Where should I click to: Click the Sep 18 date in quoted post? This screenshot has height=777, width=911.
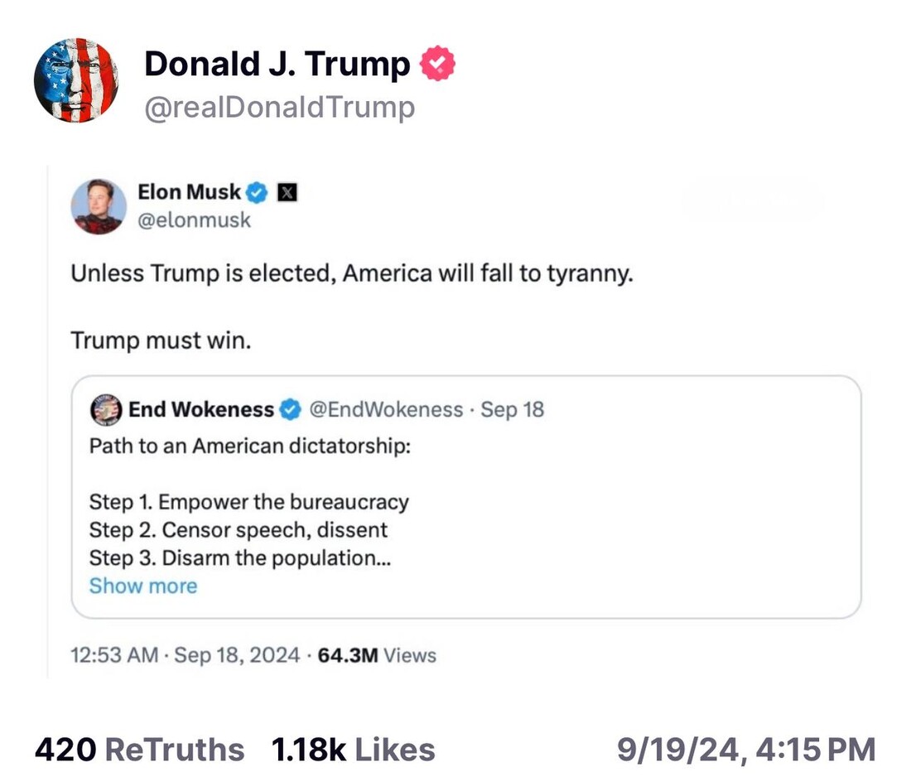click(x=513, y=409)
